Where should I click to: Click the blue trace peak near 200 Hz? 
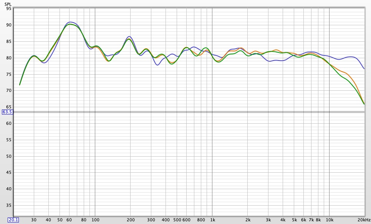pyautogui.click(x=129, y=36)
